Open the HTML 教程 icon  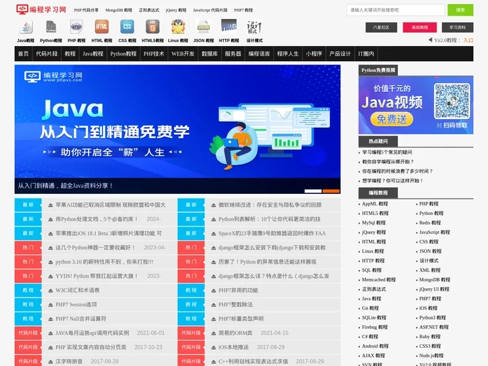(102, 26)
